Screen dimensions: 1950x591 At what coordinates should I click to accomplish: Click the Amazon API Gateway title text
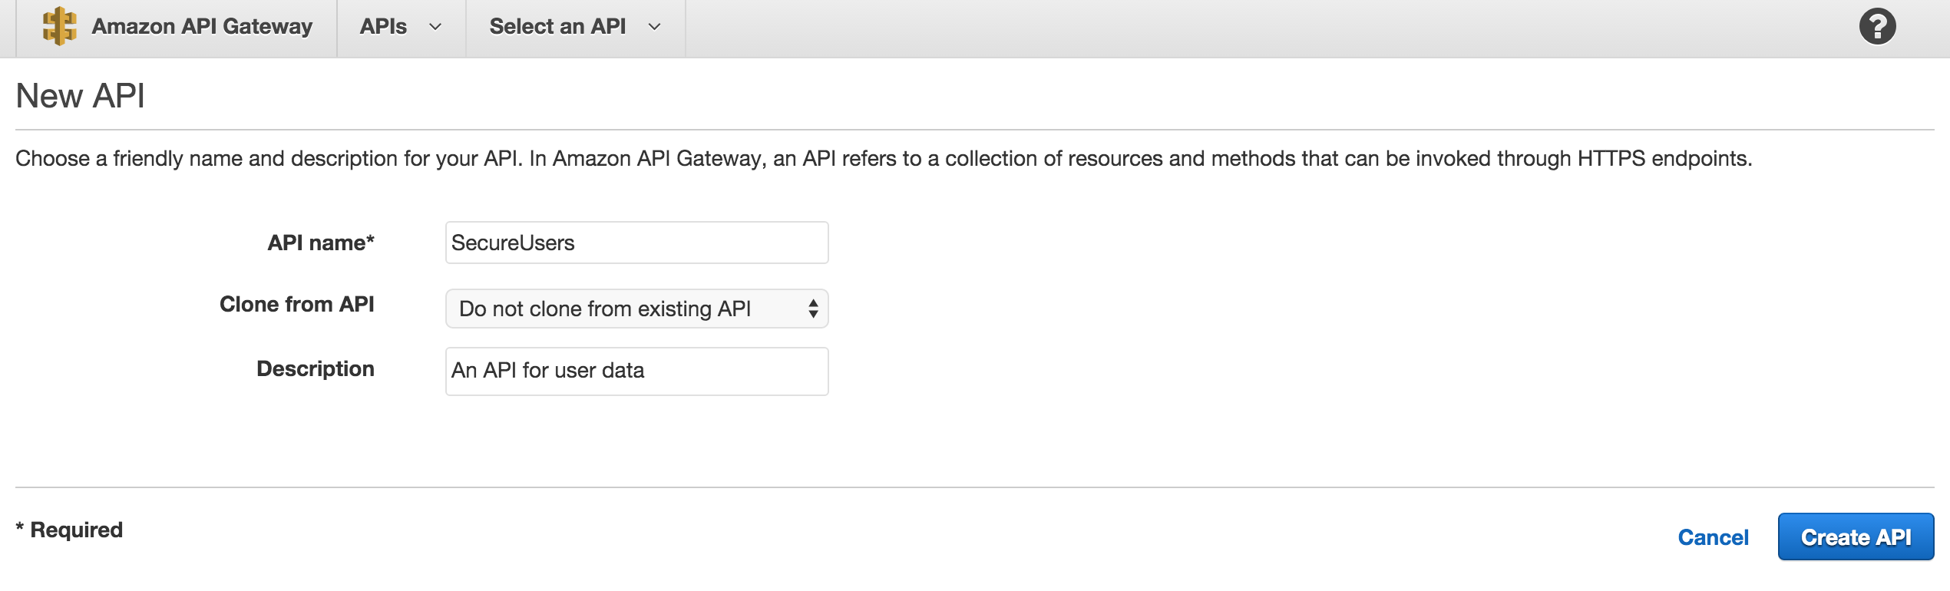(201, 26)
